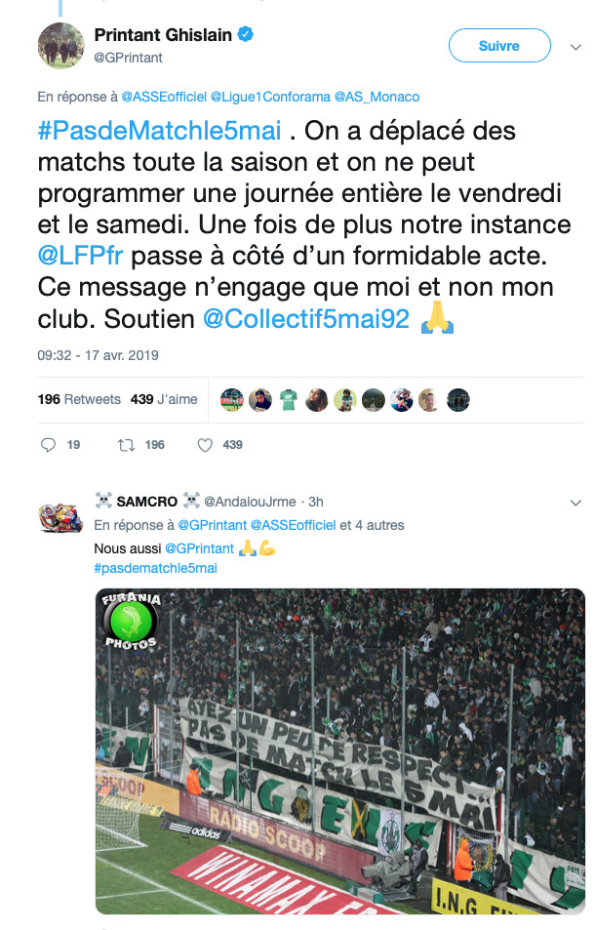The height and width of the screenshot is (930, 595).
Task: Open the @LFPfr mention
Action: tap(81, 256)
